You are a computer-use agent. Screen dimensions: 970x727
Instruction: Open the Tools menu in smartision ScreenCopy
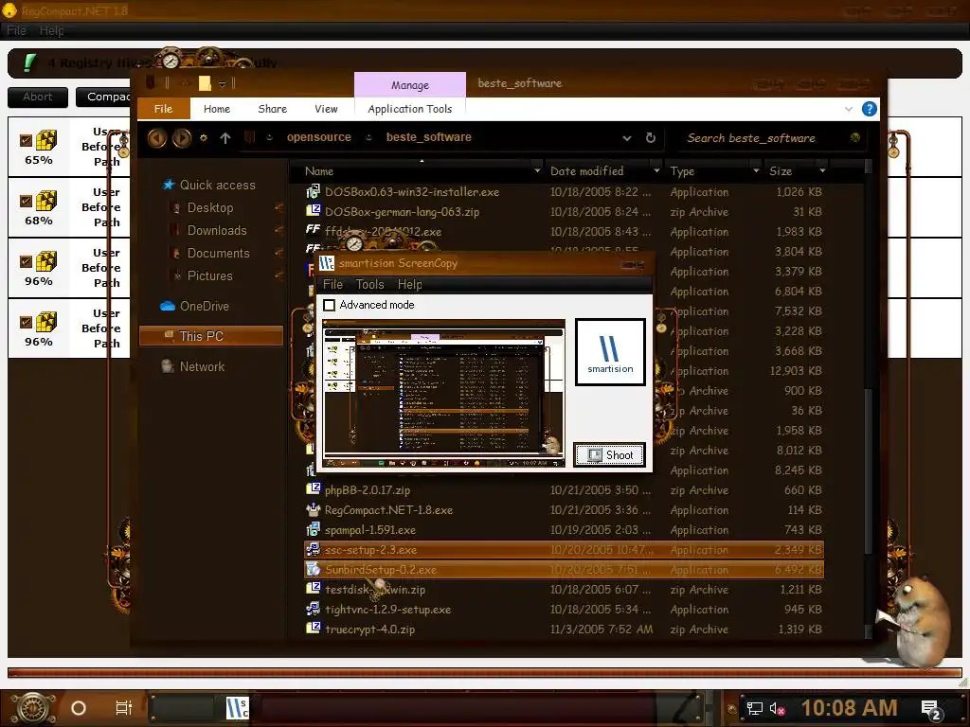click(370, 284)
